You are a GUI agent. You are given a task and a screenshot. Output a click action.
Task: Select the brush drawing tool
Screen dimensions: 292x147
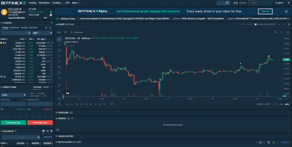tap(59, 56)
